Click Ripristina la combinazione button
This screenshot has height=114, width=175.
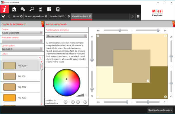click(x=160, y=110)
